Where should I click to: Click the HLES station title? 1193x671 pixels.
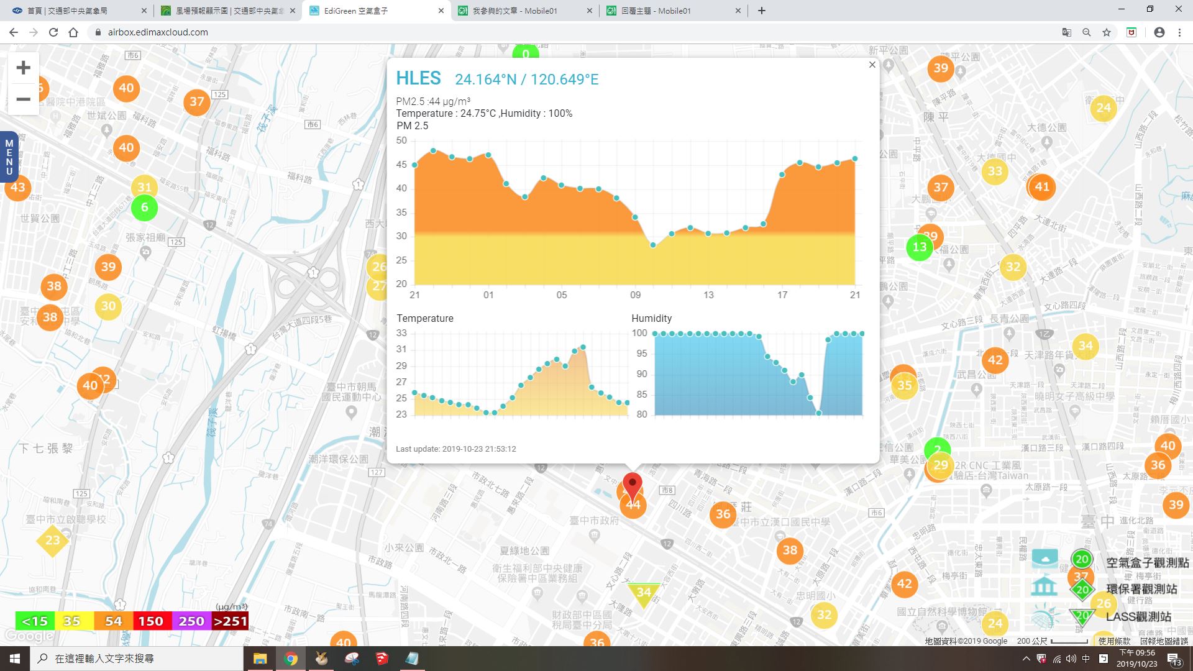pos(418,78)
